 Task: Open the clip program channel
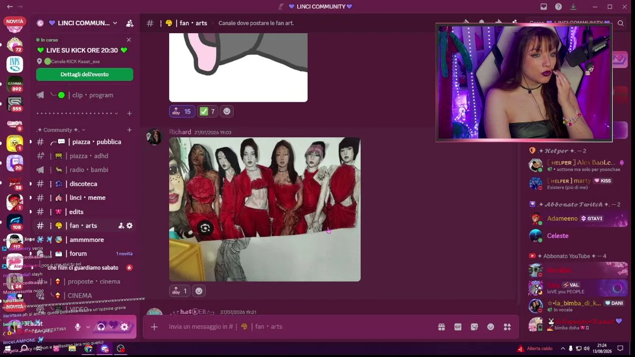pyautogui.click(x=84, y=95)
